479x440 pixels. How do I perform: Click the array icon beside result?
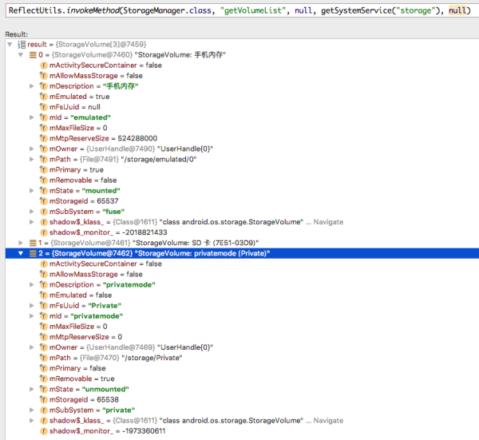pyautogui.click(x=22, y=45)
